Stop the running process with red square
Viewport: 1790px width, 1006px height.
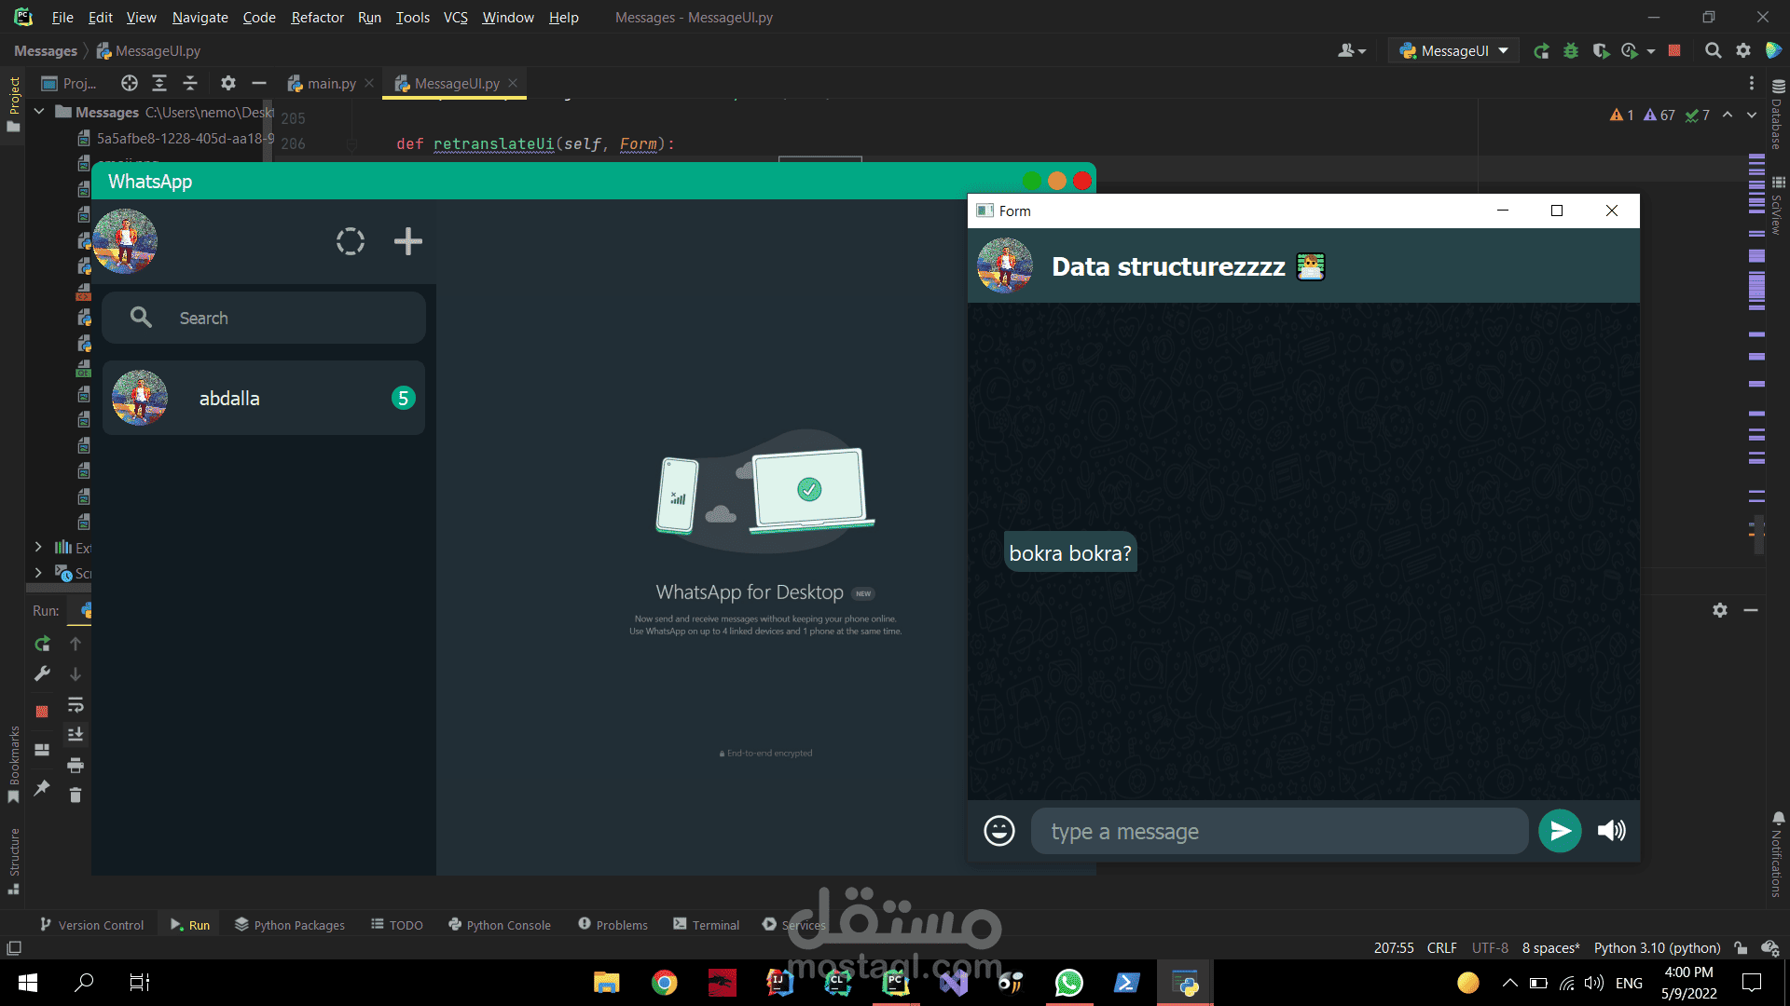(x=1674, y=50)
